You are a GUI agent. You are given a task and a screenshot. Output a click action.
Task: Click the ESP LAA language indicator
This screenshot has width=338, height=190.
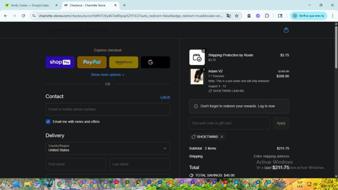pos(300,184)
